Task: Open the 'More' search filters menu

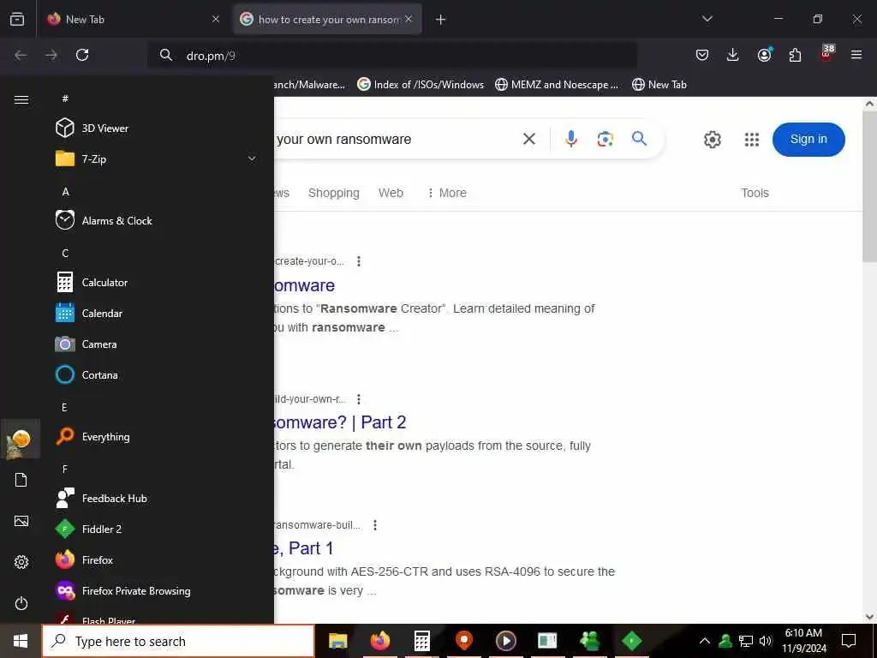Action: [446, 193]
